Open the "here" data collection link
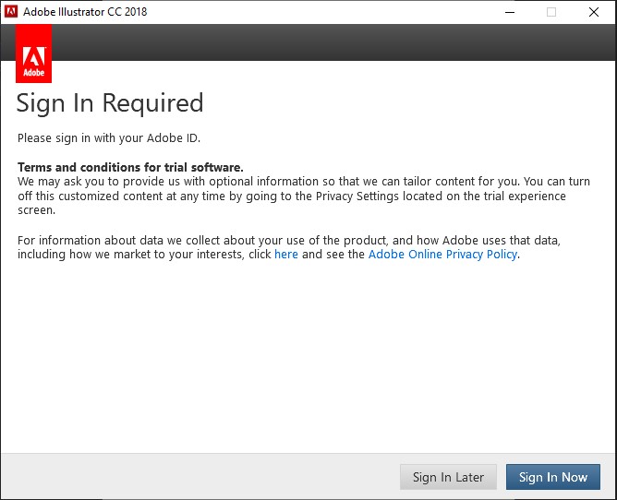The width and height of the screenshot is (617, 500). (286, 255)
